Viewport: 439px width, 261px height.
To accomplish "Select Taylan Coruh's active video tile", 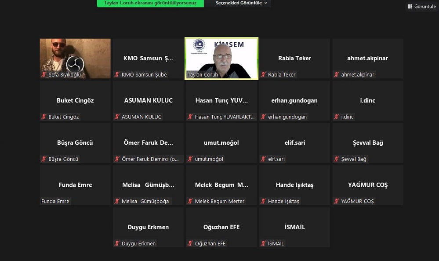I will pyautogui.click(x=221, y=58).
